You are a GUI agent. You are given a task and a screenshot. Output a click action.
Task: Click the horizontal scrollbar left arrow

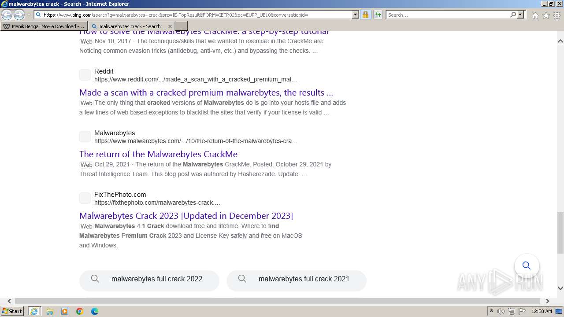click(9, 301)
